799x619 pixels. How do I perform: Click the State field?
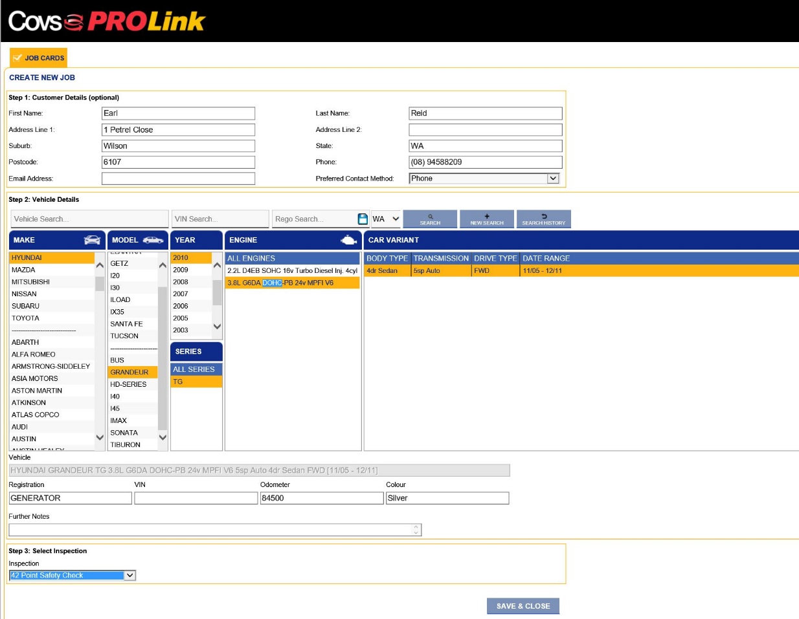pyautogui.click(x=486, y=146)
